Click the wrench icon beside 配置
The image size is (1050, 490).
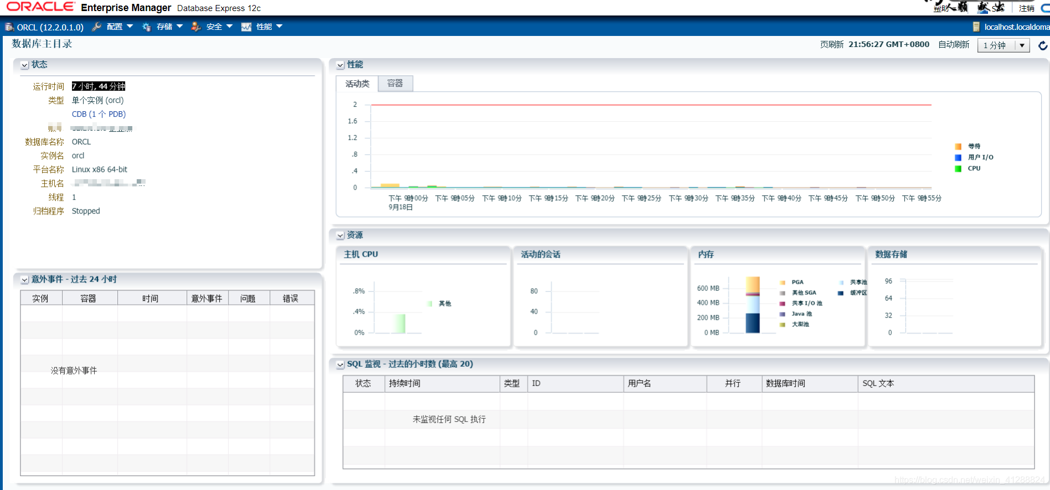point(96,27)
